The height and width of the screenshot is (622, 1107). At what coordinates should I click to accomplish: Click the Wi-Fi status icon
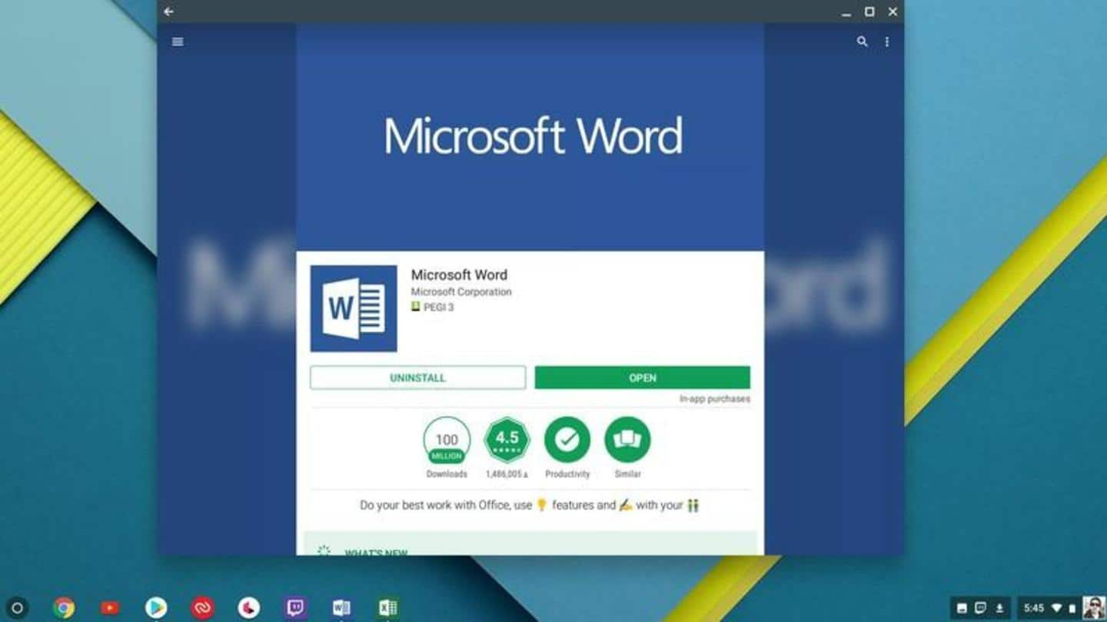click(x=1056, y=608)
